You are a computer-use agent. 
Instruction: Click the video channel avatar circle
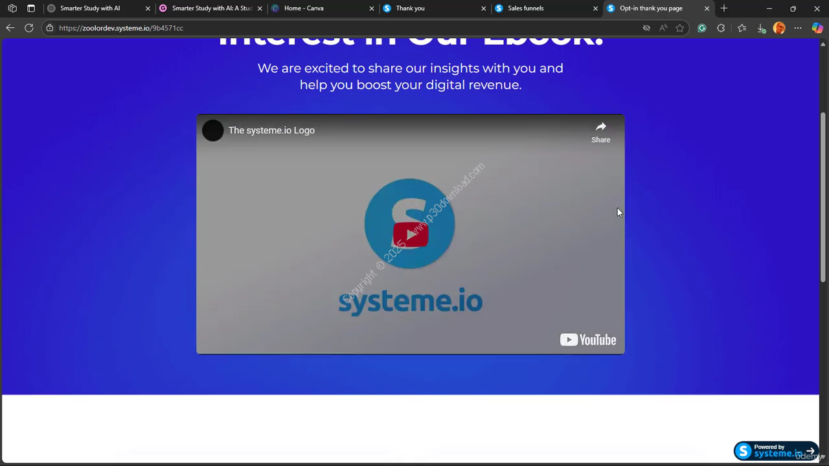tap(212, 130)
